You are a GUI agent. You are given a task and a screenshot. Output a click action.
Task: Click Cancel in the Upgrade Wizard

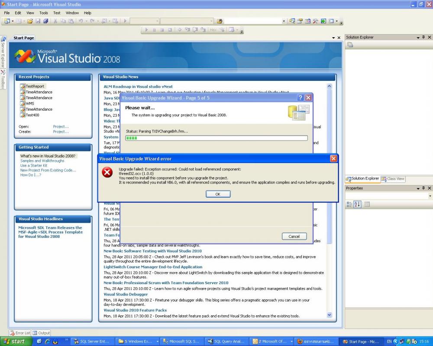pos(294,236)
